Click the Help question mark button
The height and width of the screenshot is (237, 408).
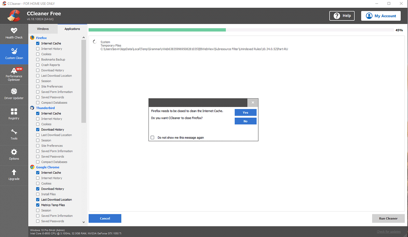pos(342,16)
